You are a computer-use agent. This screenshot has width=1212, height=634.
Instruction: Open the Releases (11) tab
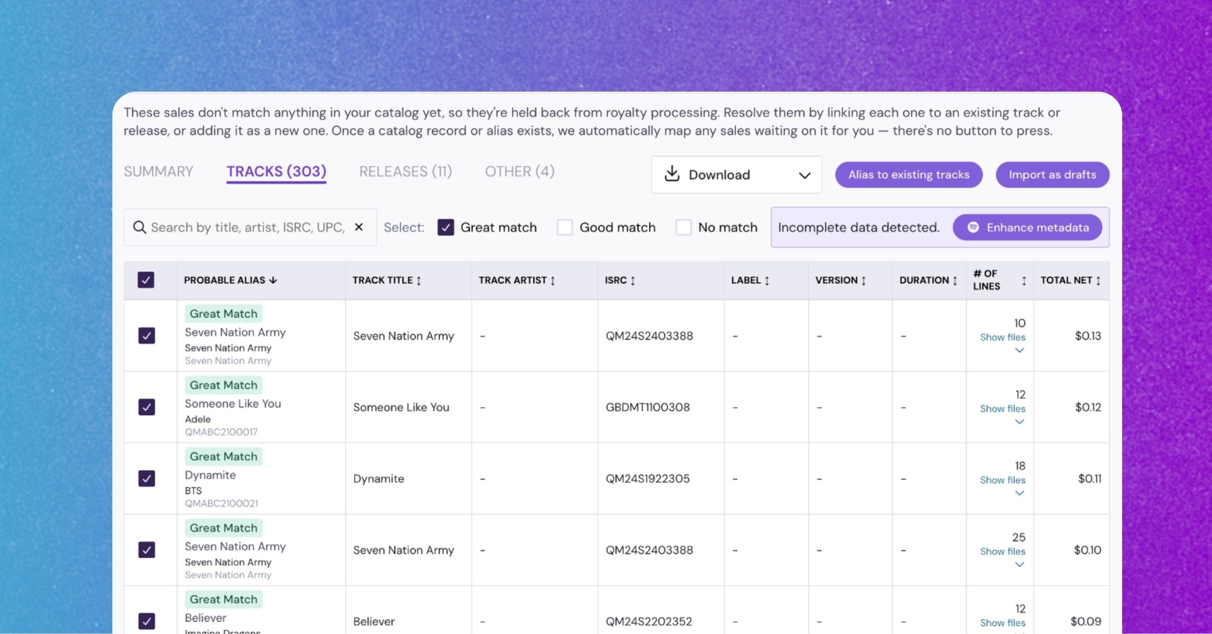pyautogui.click(x=405, y=171)
